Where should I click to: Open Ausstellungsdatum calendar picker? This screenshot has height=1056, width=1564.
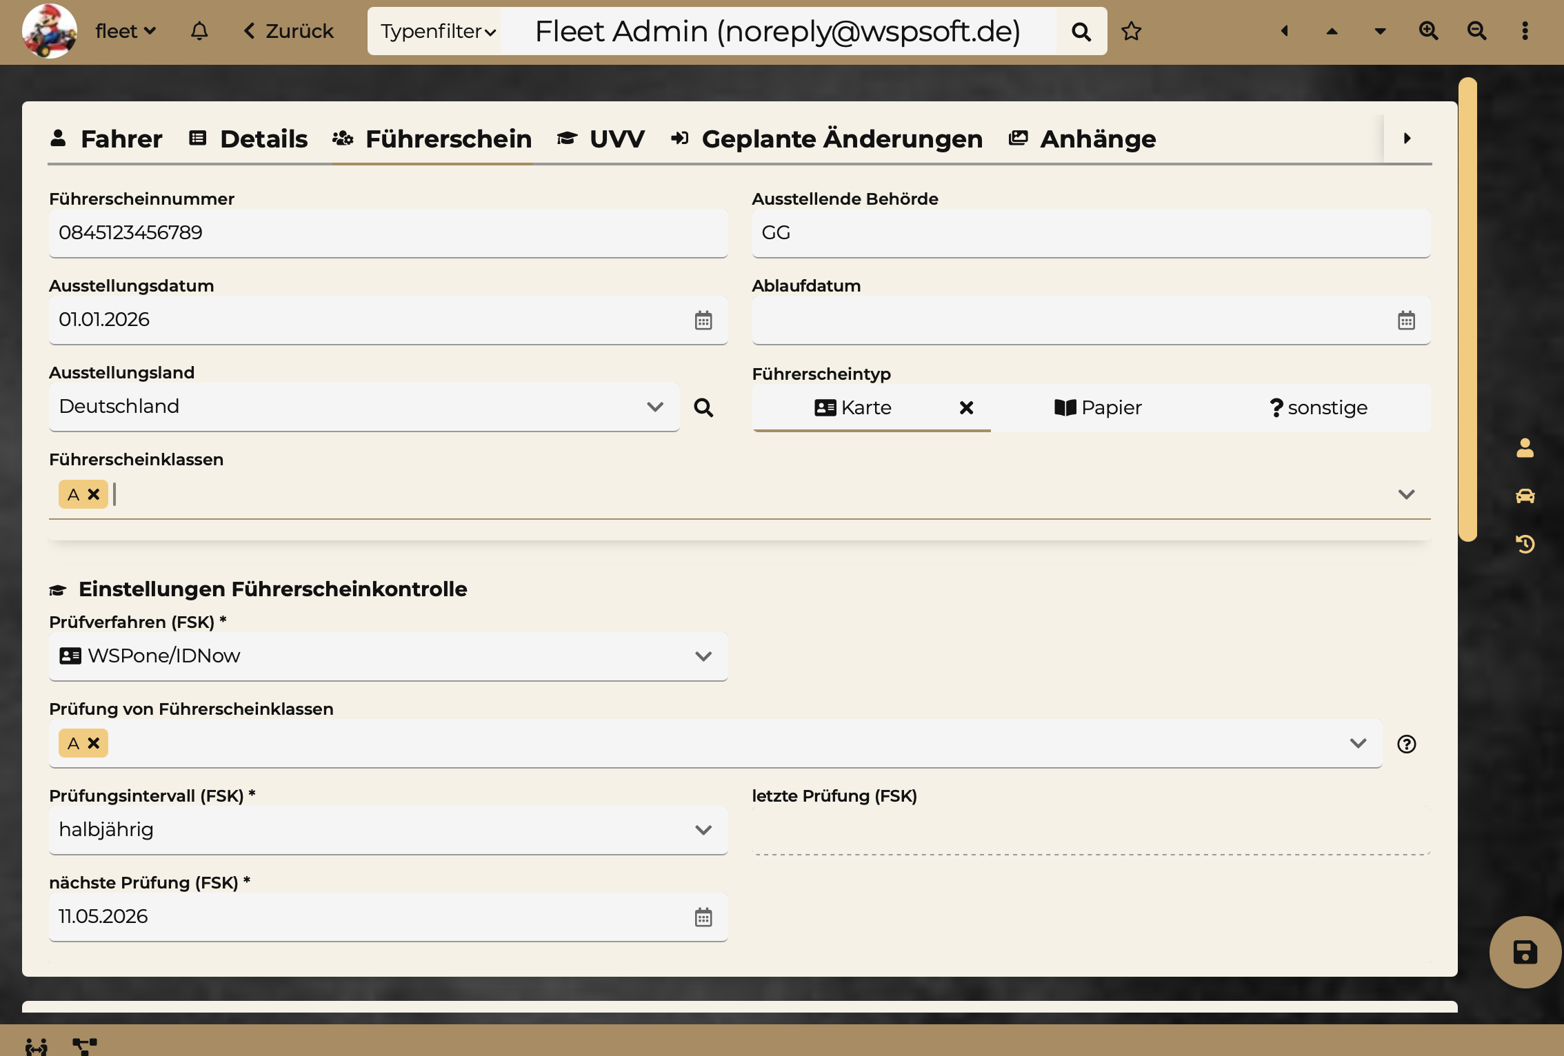point(703,321)
